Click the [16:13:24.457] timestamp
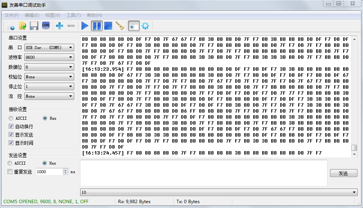 pos(103,153)
